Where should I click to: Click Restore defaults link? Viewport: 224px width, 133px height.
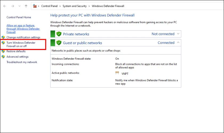pyautogui.click(x=16, y=51)
